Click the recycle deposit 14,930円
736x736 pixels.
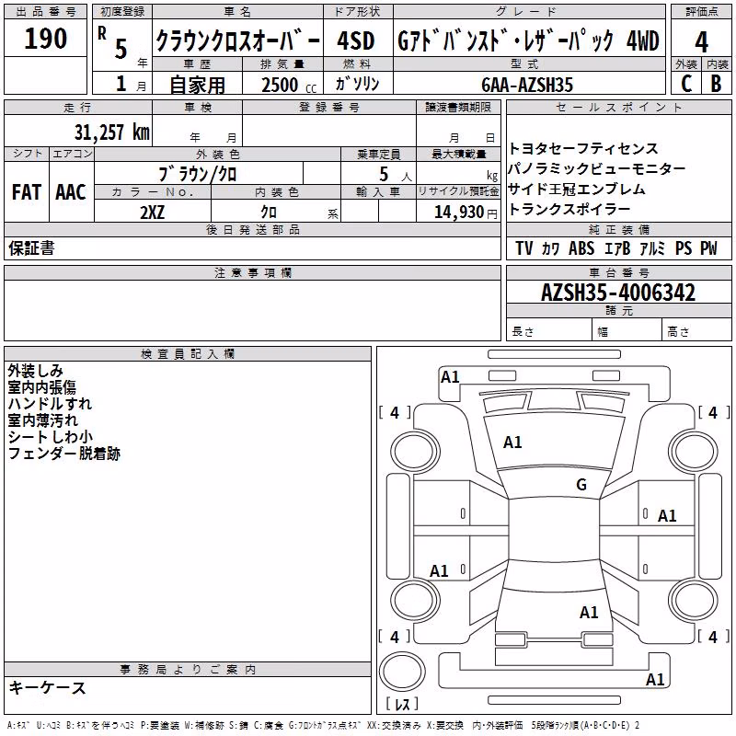466,213
